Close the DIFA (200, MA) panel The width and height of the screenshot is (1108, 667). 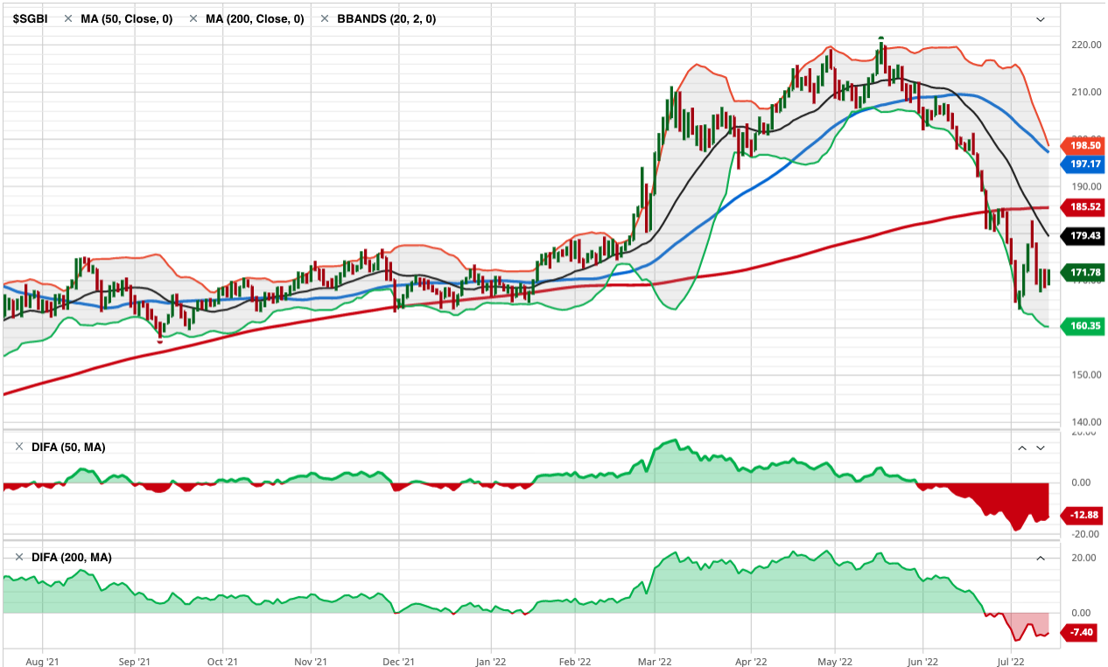[x=19, y=557]
